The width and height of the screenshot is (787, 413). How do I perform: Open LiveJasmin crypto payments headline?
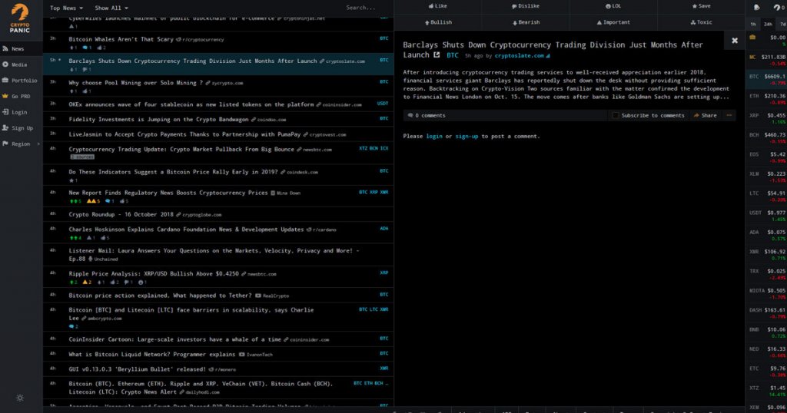click(184, 134)
